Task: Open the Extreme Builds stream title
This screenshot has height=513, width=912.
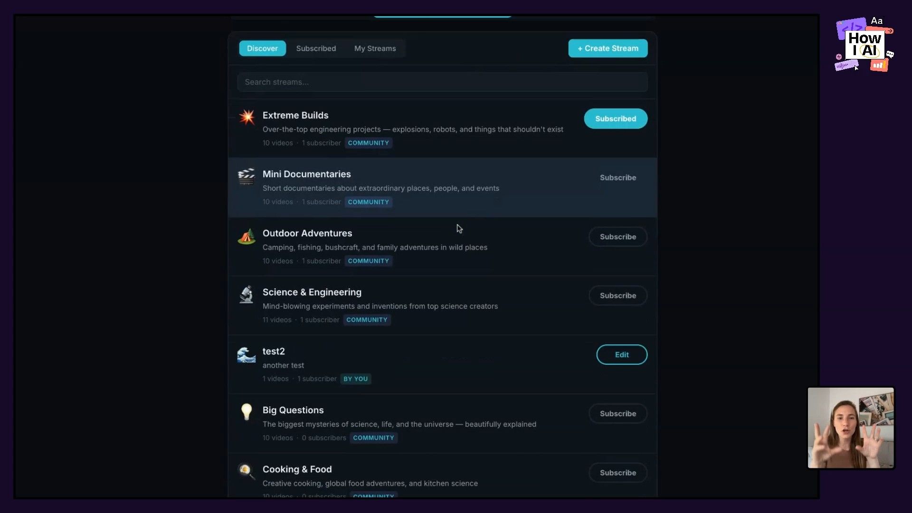Action: [x=295, y=115]
